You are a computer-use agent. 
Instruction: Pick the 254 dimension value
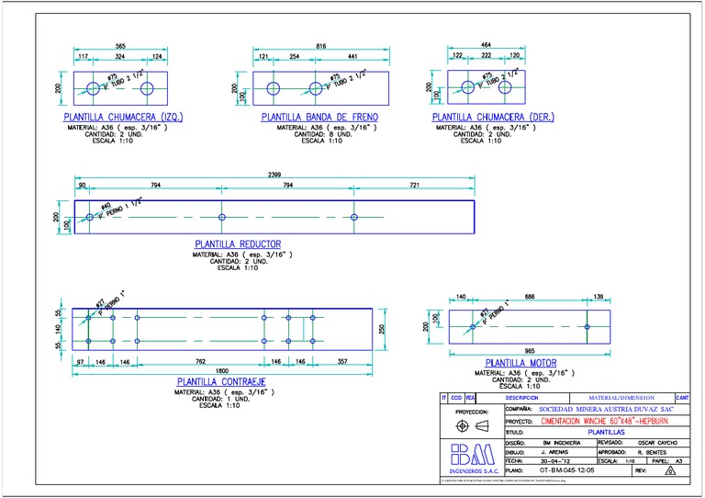pyautogui.click(x=295, y=56)
